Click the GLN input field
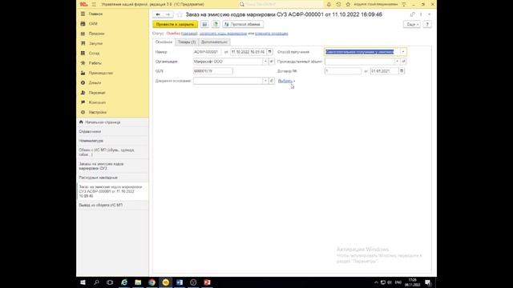The width and height of the screenshot is (513, 288). click(x=212, y=71)
